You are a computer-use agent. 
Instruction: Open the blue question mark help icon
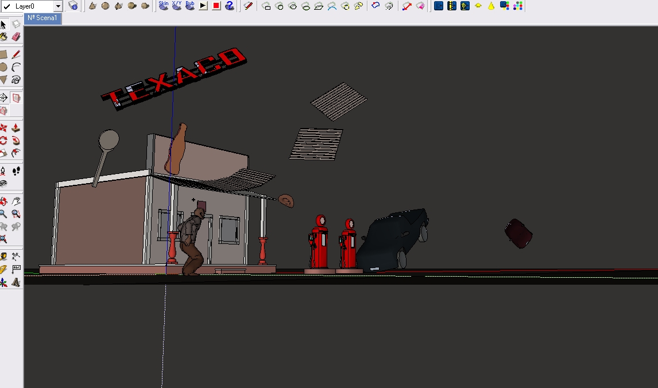click(x=229, y=6)
